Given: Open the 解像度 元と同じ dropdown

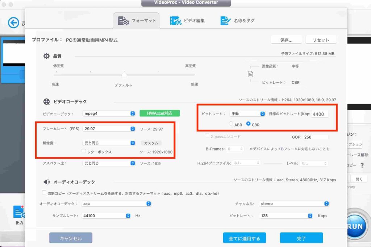Looking at the screenshot, I should click(x=109, y=143).
